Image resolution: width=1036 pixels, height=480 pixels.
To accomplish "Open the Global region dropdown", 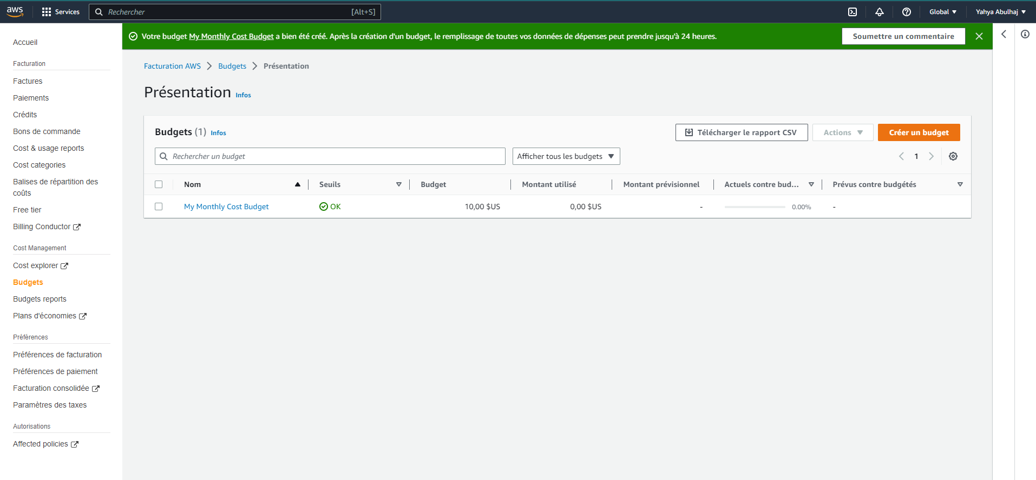I will coord(943,12).
